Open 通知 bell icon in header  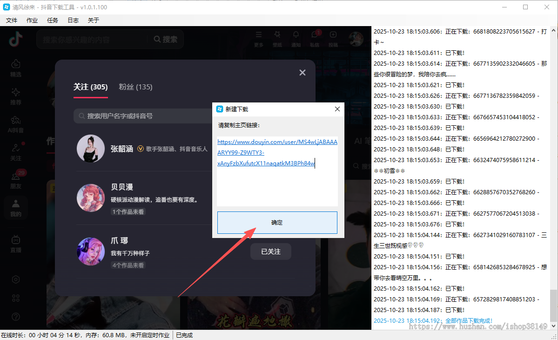click(296, 39)
